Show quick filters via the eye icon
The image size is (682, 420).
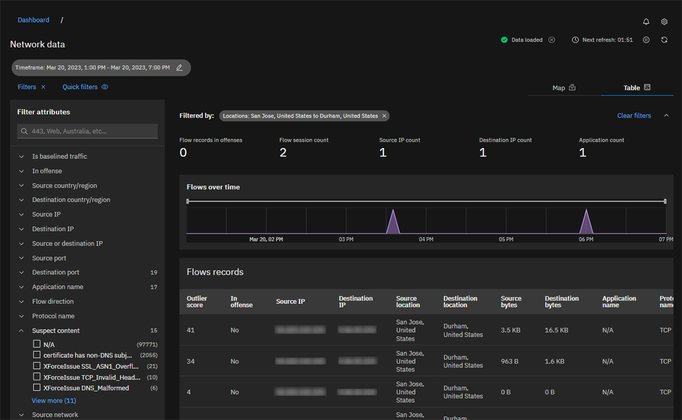pos(106,86)
